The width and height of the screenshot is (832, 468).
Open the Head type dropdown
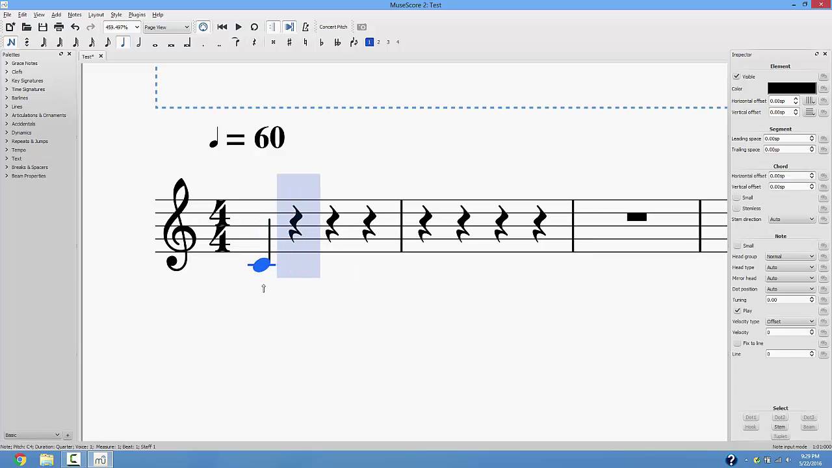coord(790,267)
